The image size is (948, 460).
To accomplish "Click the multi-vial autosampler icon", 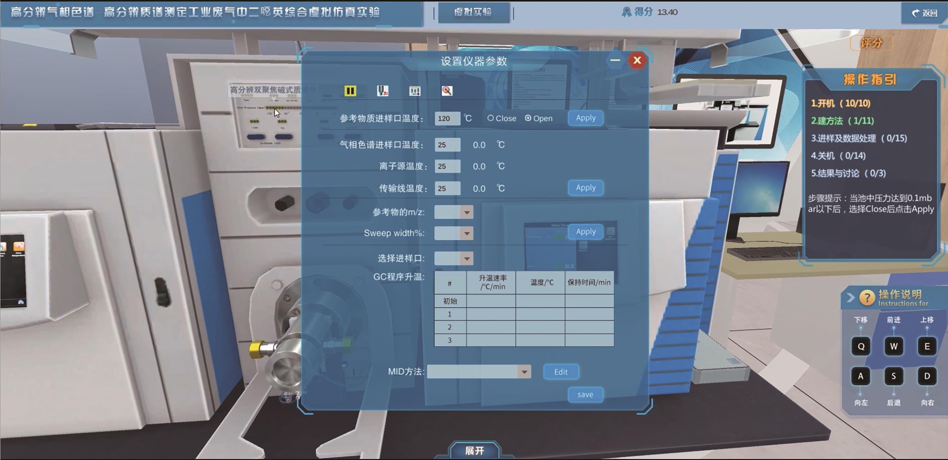I will pyautogui.click(x=414, y=91).
